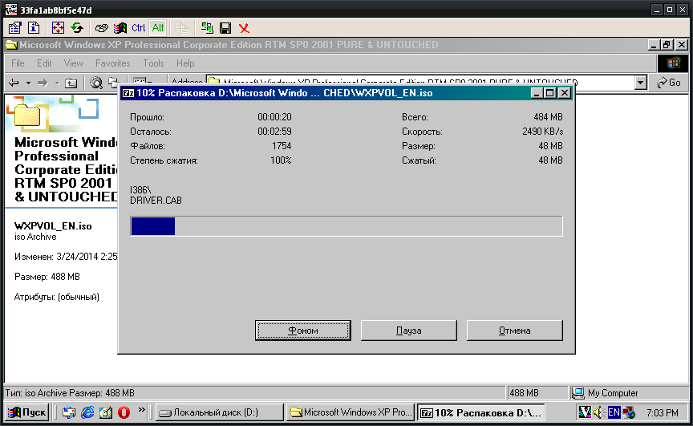Toggle the Alt key button in VNC toolbar
Image resolution: width=693 pixels, height=426 pixels.
(x=158, y=28)
